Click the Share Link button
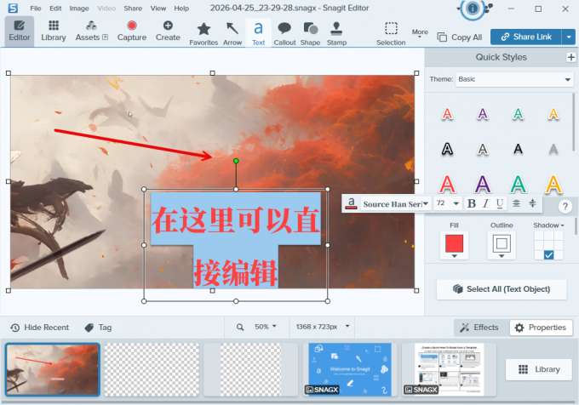 coord(526,37)
